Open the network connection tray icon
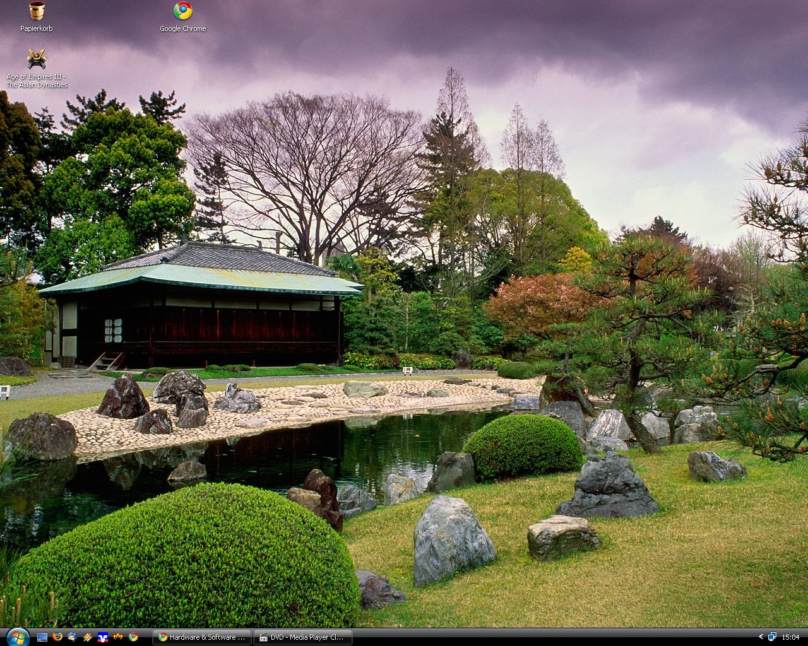The image size is (808, 646). click(x=772, y=637)
